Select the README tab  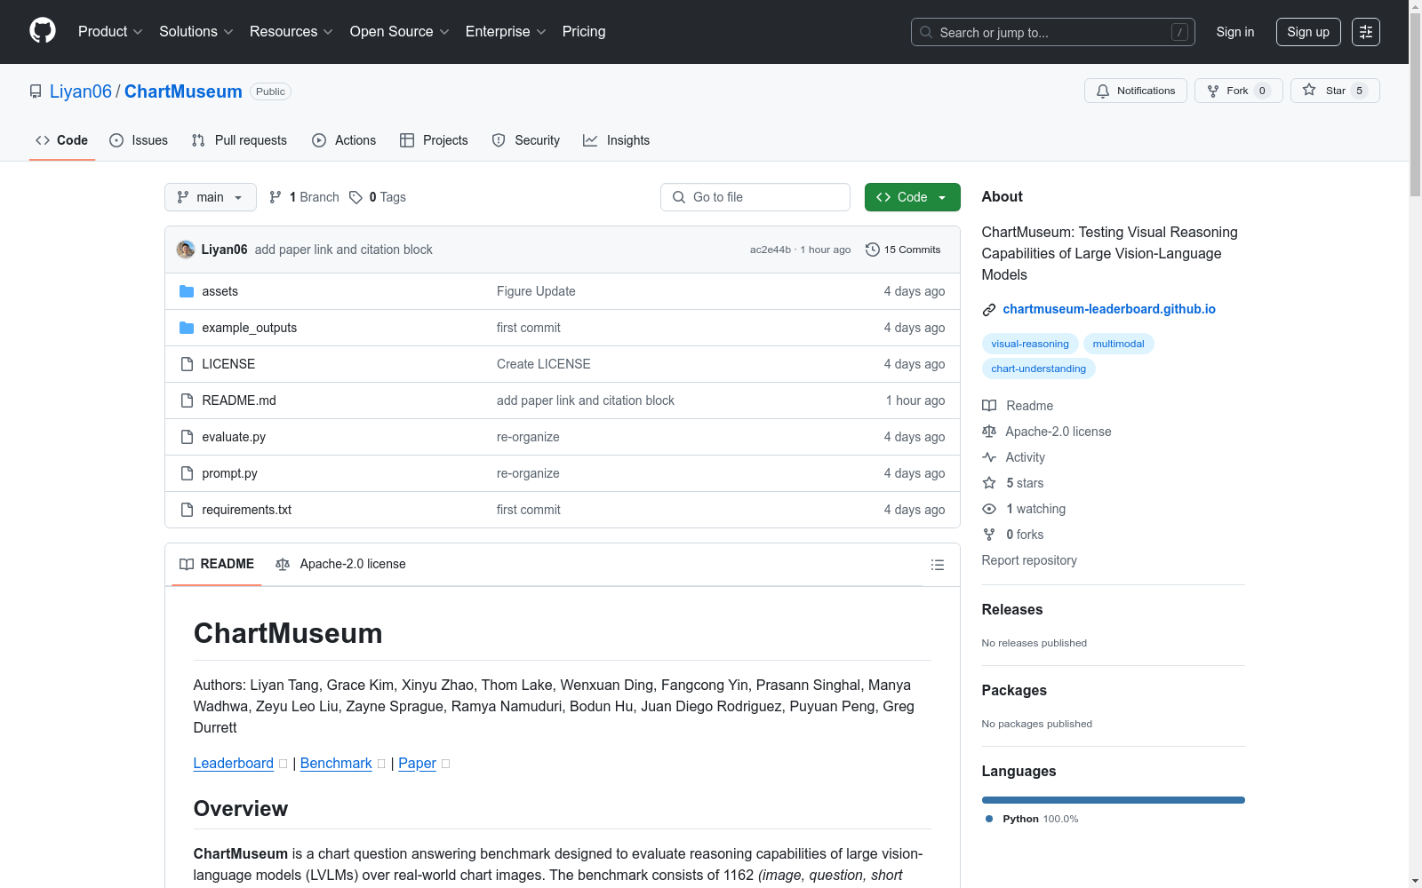point(217,564)
